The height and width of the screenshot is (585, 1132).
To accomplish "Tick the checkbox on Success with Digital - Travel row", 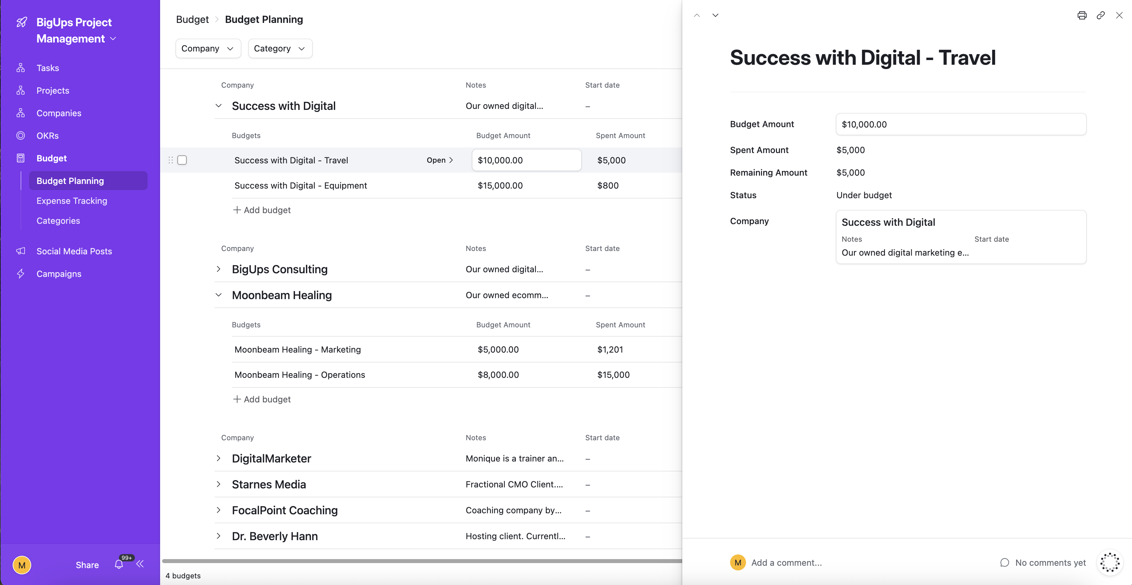I will (x=182, y=160).
